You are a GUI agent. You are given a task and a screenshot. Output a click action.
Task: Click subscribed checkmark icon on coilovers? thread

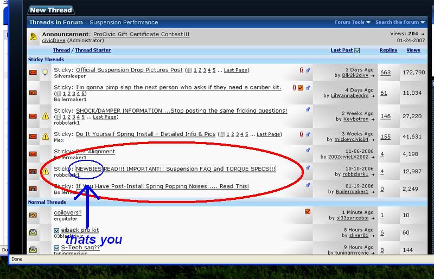(x=308, y=211)
